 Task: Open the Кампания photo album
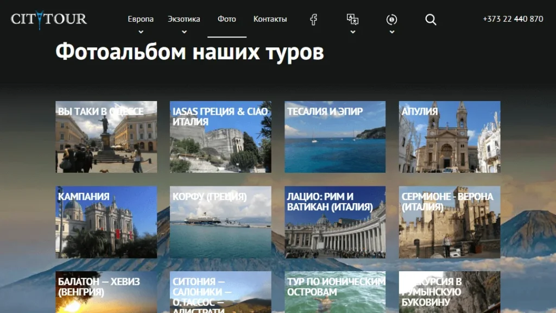pyautogui.click(x=106, y=222)
